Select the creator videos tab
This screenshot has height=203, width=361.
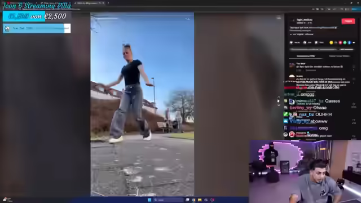[x=339, y=56]
